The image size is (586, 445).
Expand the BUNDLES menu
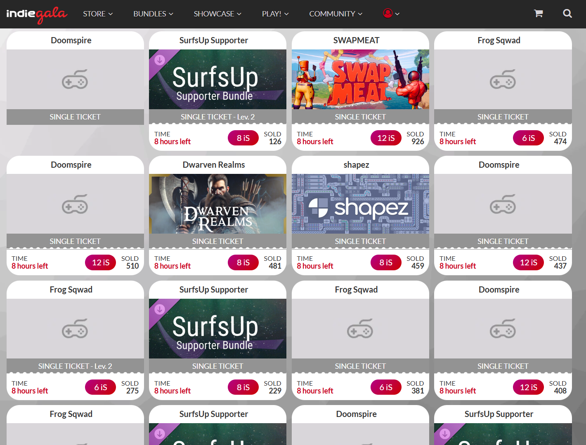pos(153,14)
